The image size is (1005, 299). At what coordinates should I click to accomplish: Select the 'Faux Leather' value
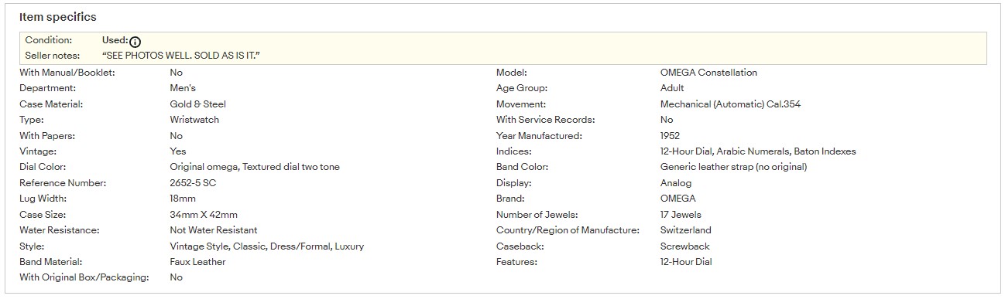click(x=198, y=262)
